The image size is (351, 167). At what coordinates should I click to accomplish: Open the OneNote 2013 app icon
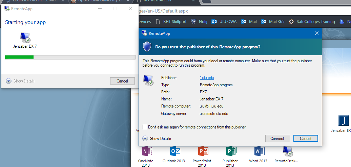(145, 151)
